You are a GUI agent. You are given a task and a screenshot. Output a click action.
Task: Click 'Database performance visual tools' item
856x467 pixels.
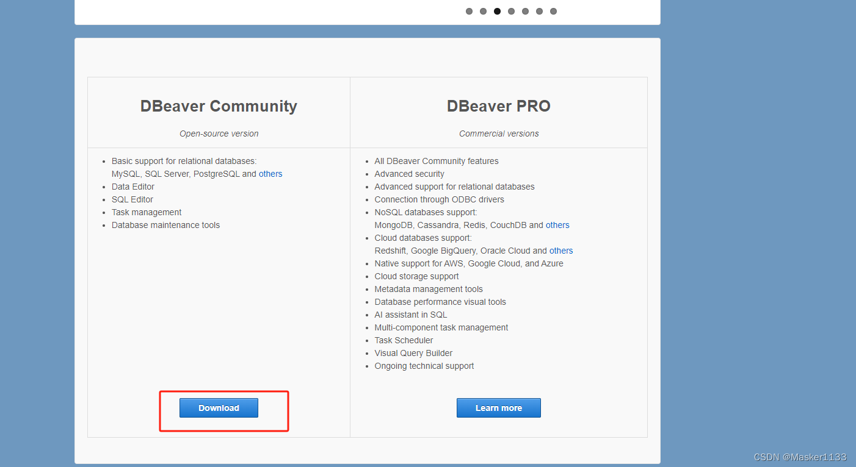tap(440, 302)
